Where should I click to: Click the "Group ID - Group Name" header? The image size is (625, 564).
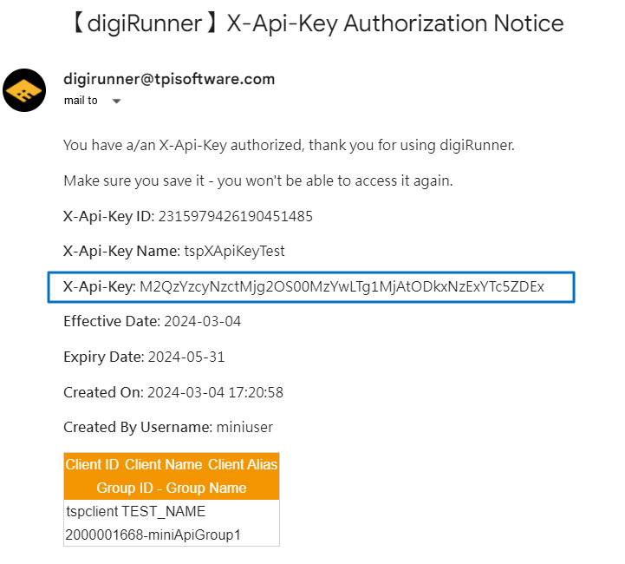tap(172, 488)
